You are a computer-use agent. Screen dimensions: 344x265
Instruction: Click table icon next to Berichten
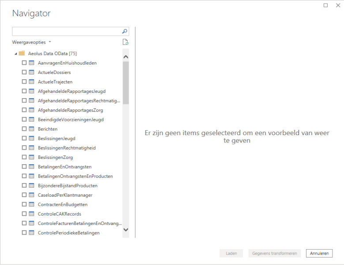[32, 129]
